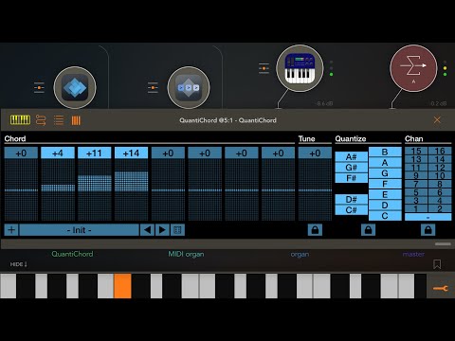
Task: Hide the keyboard with HIDE button
Action: [18, 264]
